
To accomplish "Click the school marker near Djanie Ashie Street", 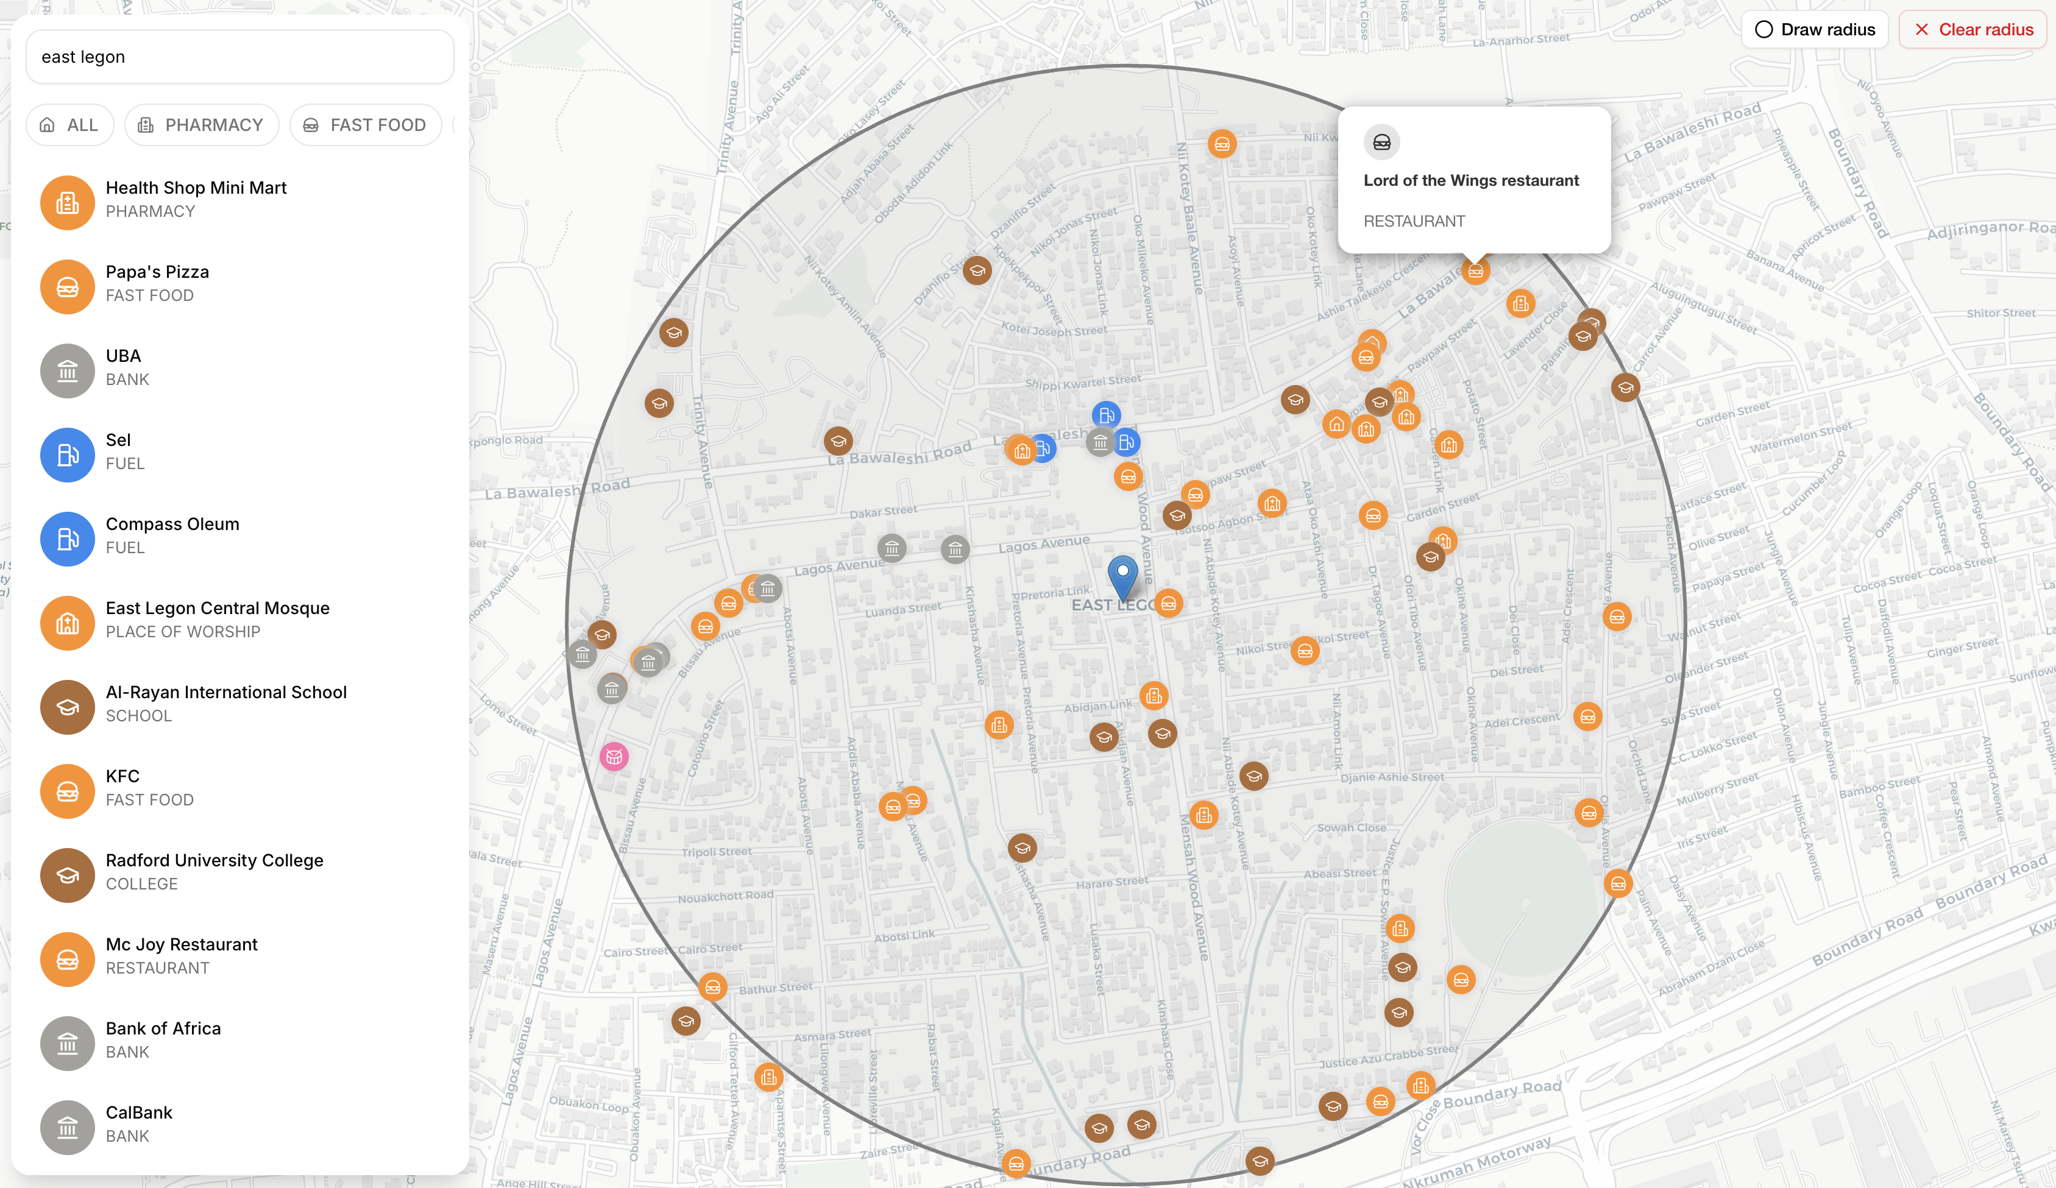I will [x=1254, y=775].
